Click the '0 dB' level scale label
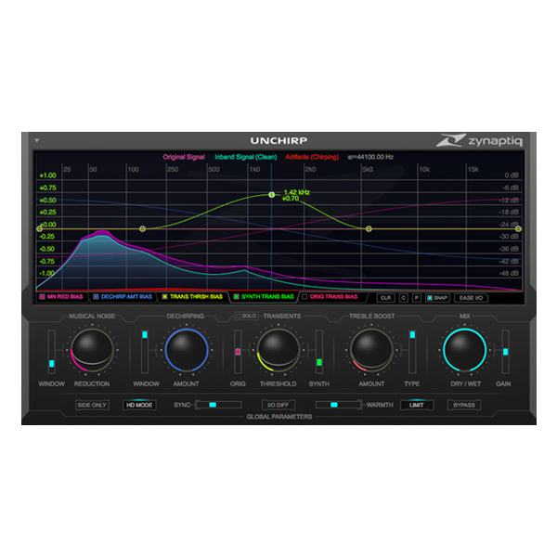Screen dimensions: 557x557 point(512,175)
